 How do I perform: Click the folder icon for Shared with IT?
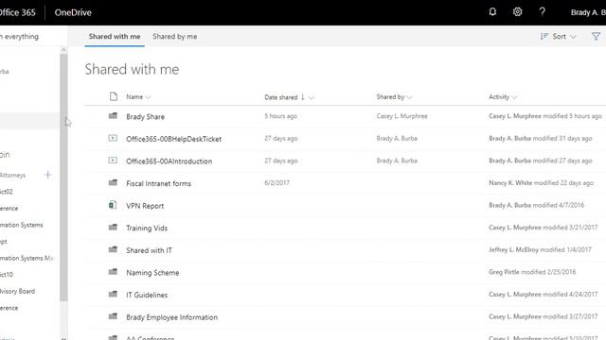point(113,249)
